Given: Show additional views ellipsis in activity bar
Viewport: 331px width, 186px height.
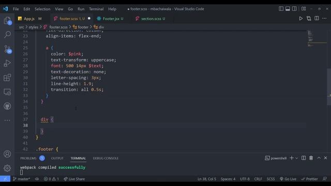Looking at the screenshot, I should coord(7,120).
